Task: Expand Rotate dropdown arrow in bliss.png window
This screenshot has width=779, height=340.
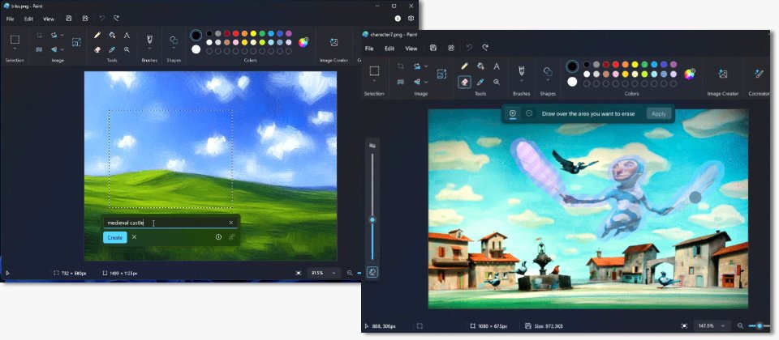Action: pos(62,35)
